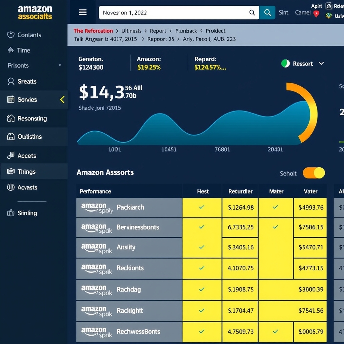Click the Servies sidebar icon
The height and width of the screenshot is (344, 344).
click(x=11, y=99)
